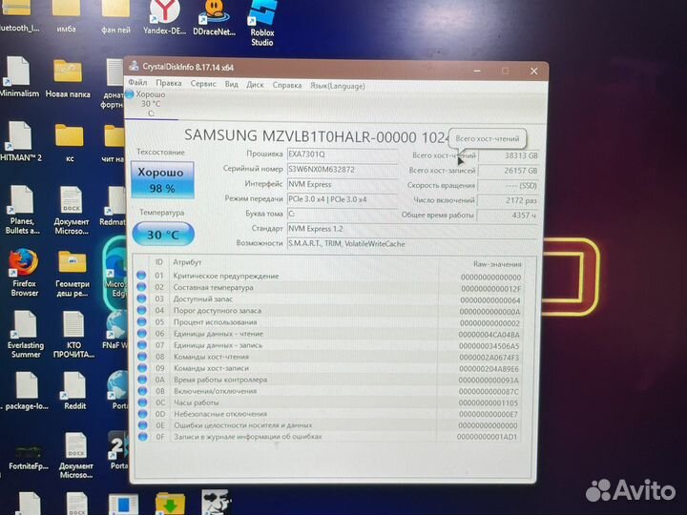
Task: Open the Roblox Studio desktop shortcut
Action: (x=262, y=23)
